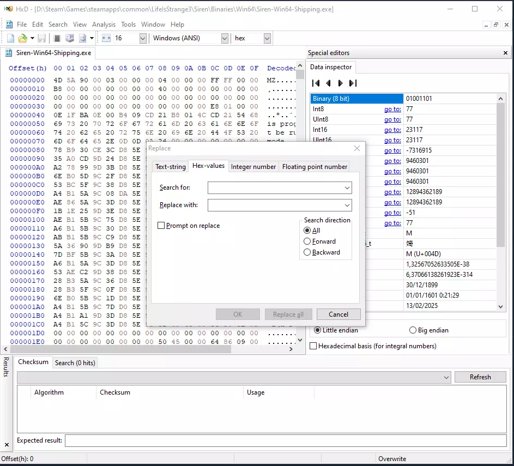Enable Prompt on replace checkbox
514x466 pixels.
(161, 226)
